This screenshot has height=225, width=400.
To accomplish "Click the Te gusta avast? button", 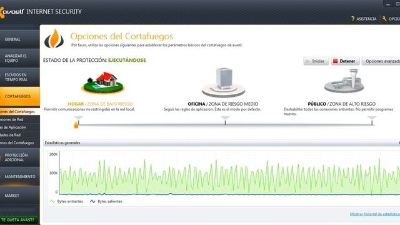I will tap(19, 219).
